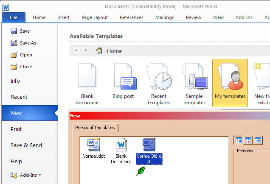Open the Review ribbon tab

194,17
